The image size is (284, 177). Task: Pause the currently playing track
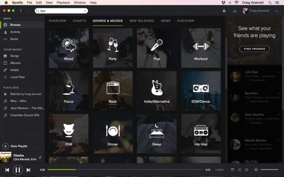tap(18, 170)
